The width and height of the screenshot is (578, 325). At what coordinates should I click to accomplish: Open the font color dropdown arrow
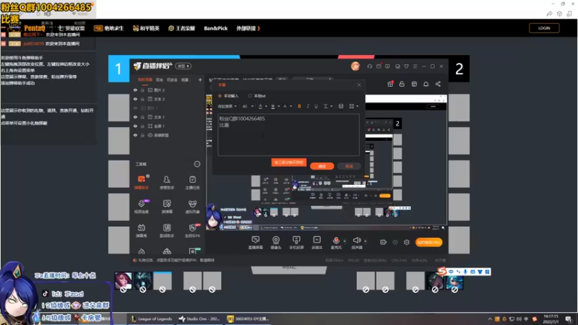[266, 106]
